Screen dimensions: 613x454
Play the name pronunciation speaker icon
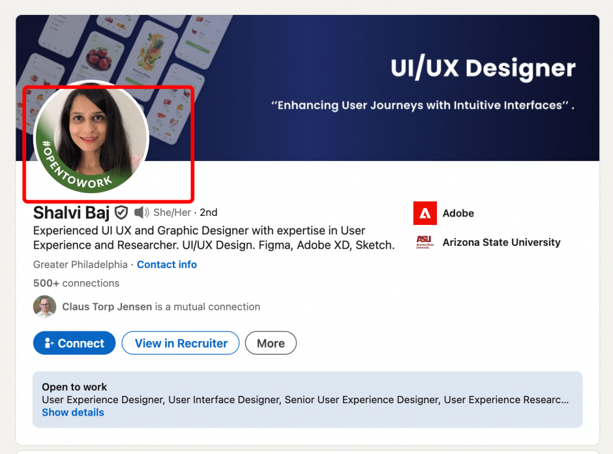coord(141,212)
